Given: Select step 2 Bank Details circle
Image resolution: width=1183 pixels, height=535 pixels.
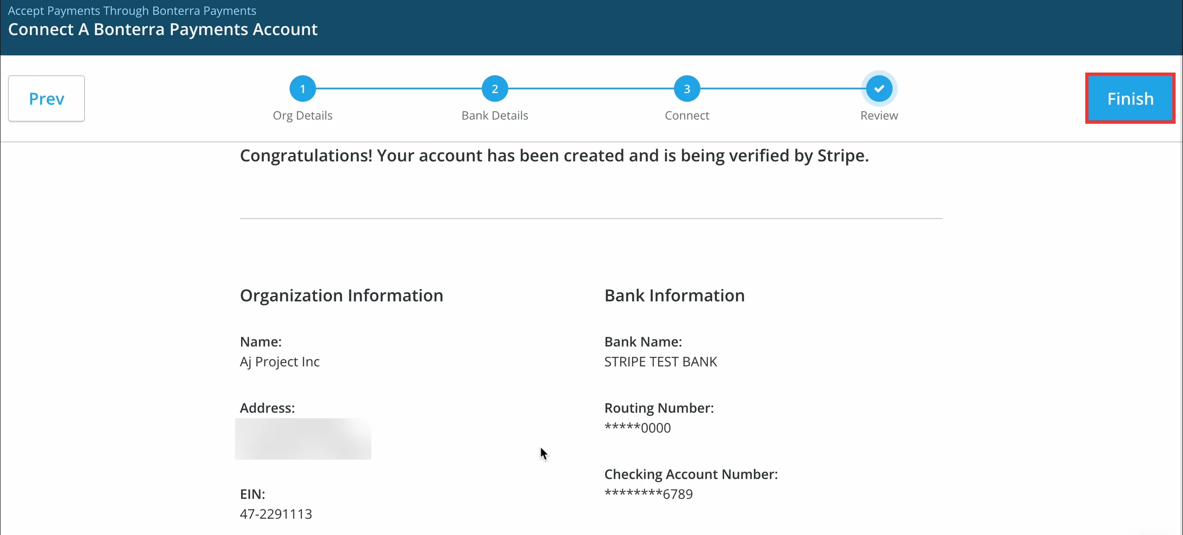Looking at the screenshot, I should 495,88.
